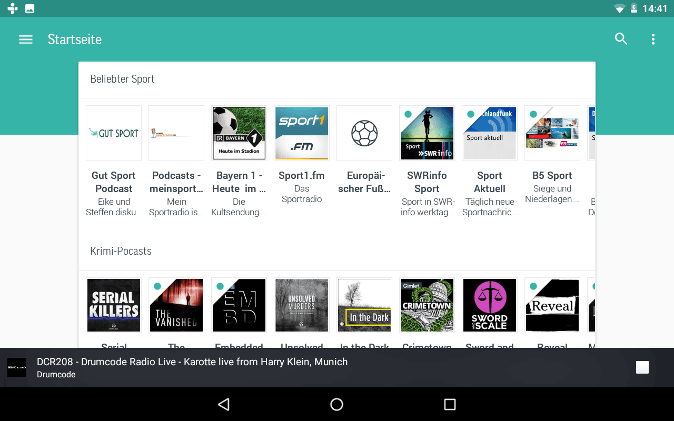Open the Serial Killers podcast cover
Image resolution: width=674 pixels, height=421 pixels.
coord(114,305)
